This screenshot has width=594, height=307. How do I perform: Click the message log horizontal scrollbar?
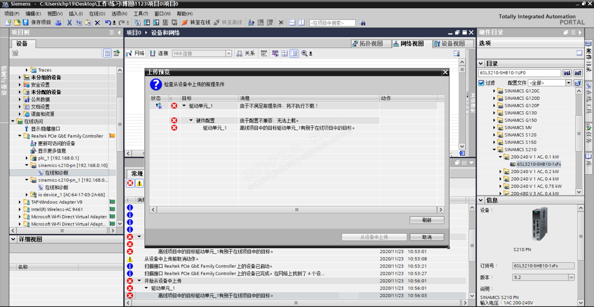(x=296, y=303)
